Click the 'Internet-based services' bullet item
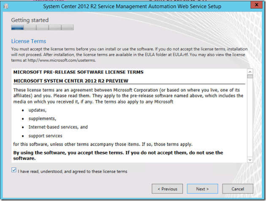The image size is (266, 201). pyautogui.click(x=58, y=127)
